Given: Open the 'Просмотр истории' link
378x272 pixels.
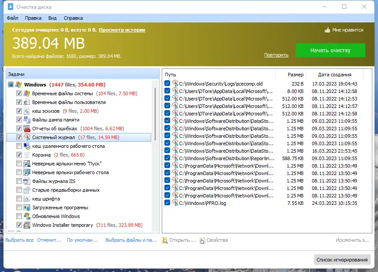Looking at the screenshot, I should pyautogui.click(x=122, y=30).
